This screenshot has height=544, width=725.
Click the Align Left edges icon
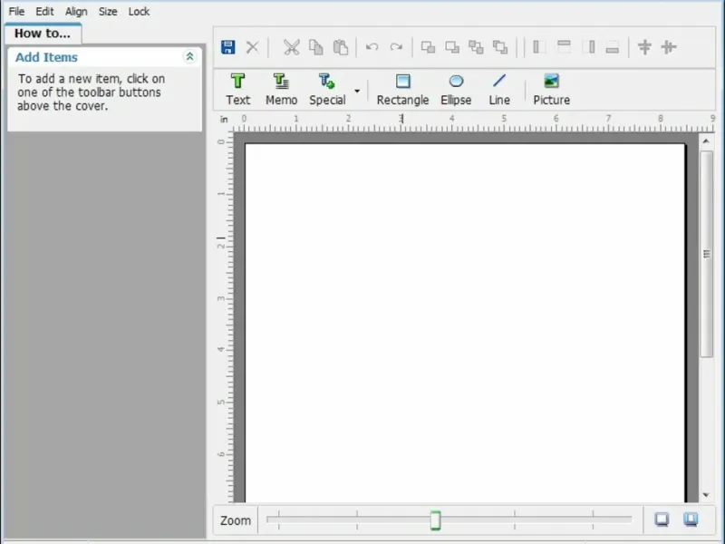(x=539, y=47)
